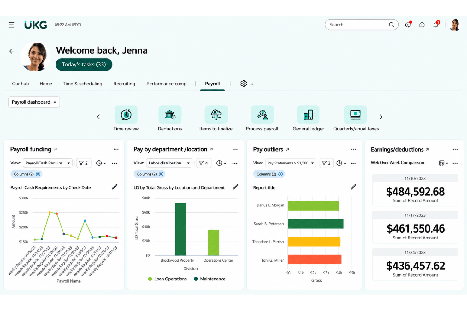Viewport: 467px width, 311px height.
Task: Open Labor distribution view dropdown
Action: tap(169, 163)
